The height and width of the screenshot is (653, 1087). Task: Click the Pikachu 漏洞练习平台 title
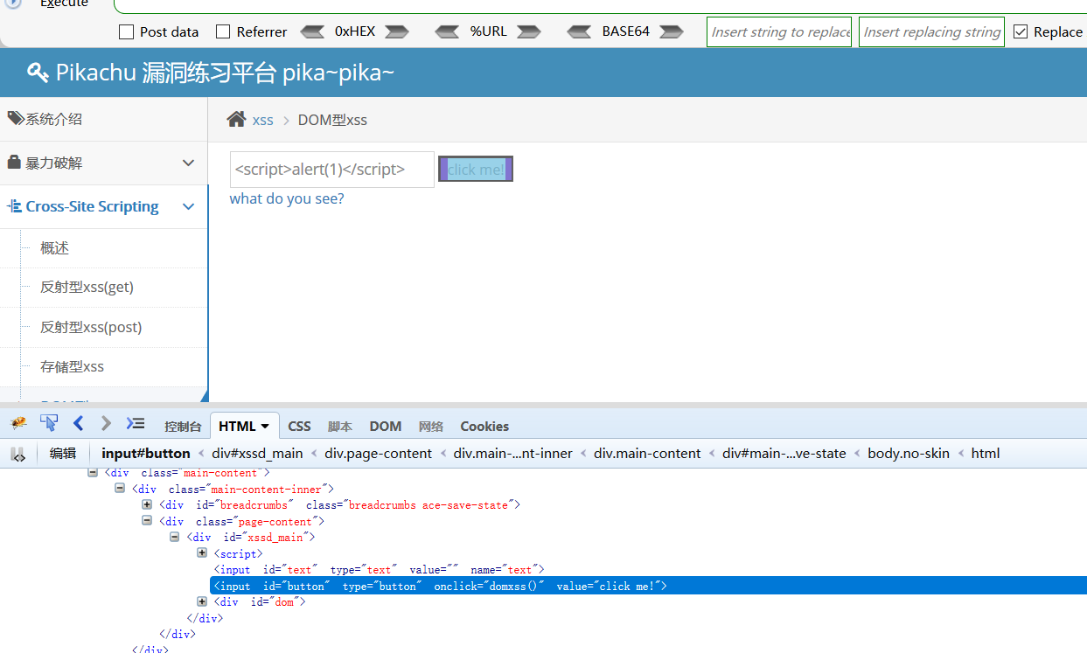click(225, 73)
